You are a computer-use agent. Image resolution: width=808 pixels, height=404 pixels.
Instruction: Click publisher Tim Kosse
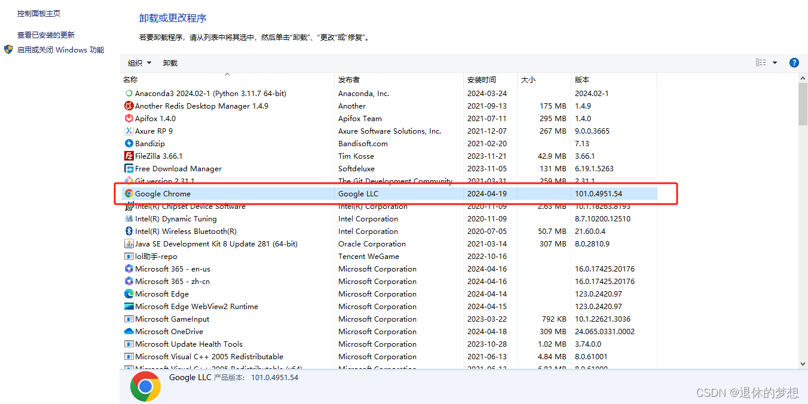point(356,156)
